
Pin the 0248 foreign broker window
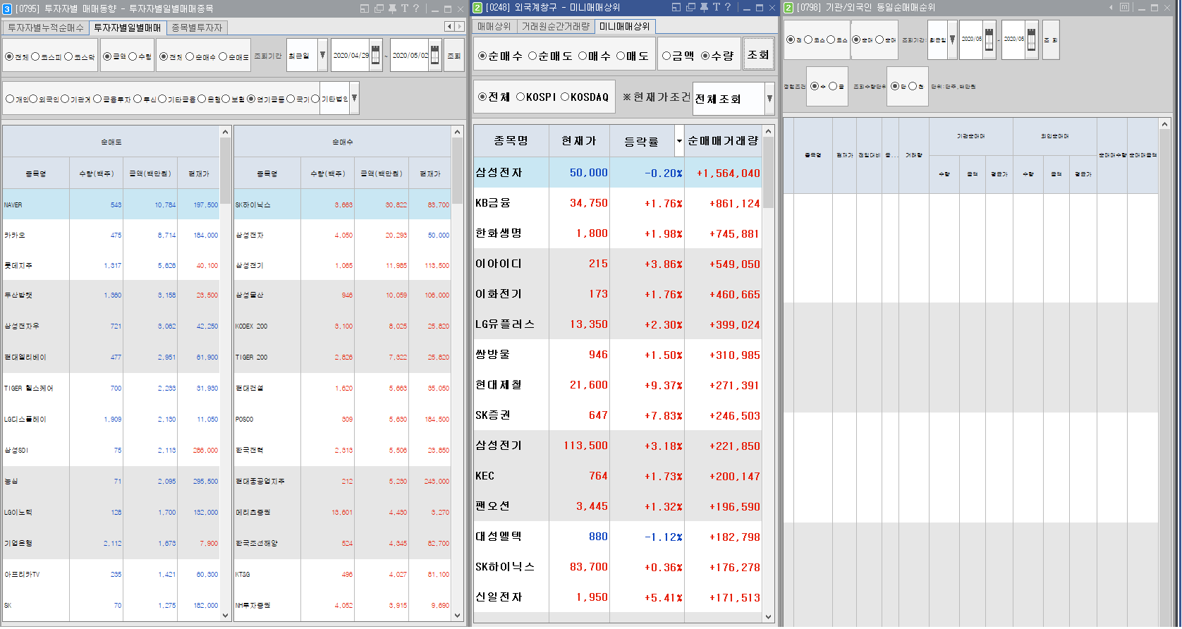click(x=704, y=8)
